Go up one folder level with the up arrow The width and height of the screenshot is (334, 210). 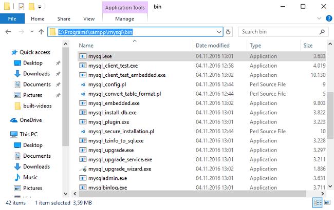point(41,32)
